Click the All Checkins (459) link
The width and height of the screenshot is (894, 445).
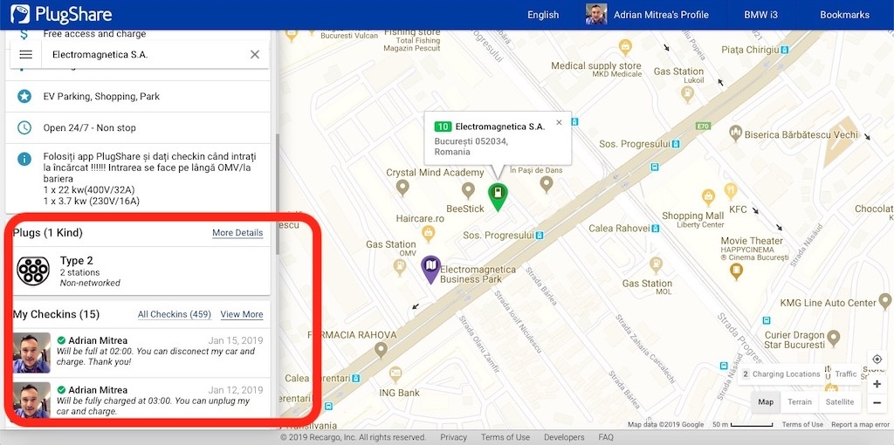click(x=175, y=314)
